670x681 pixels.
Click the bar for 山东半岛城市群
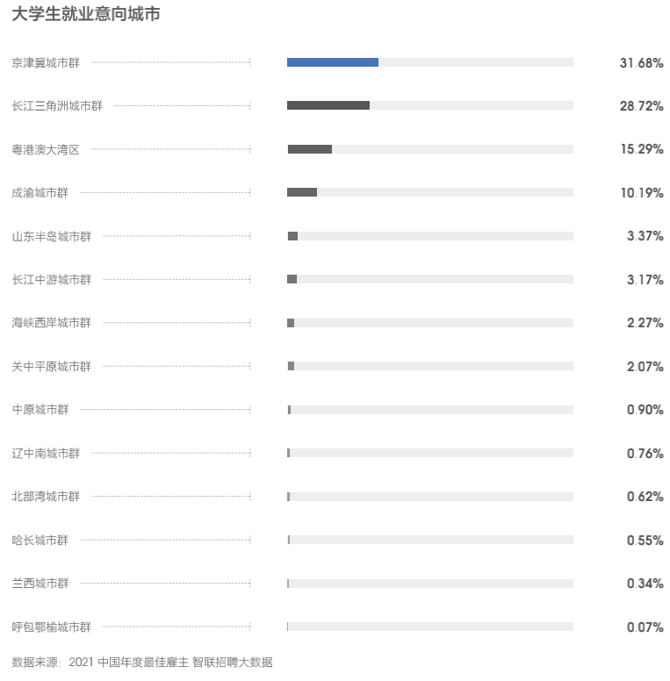pyautogui.click(x=292, y=236)
